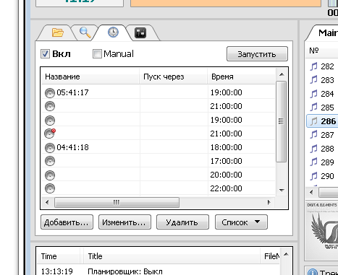Screen dimensions: 338x275
Task: Select event icon in 20:00:00 row
Action: click(x=50, y=175)
